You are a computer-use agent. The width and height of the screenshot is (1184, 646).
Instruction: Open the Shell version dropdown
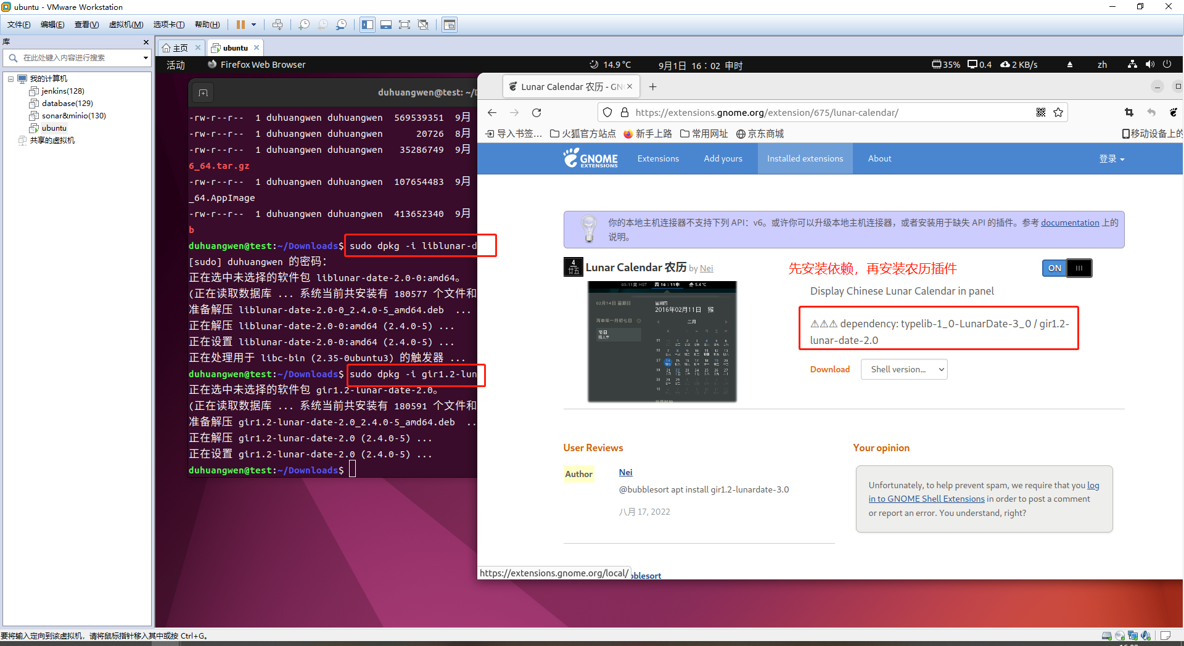coord(904,369)
